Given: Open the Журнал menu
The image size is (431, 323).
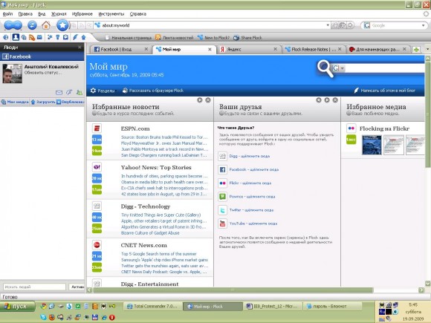Looking at the screenshot, I should 59,14.
